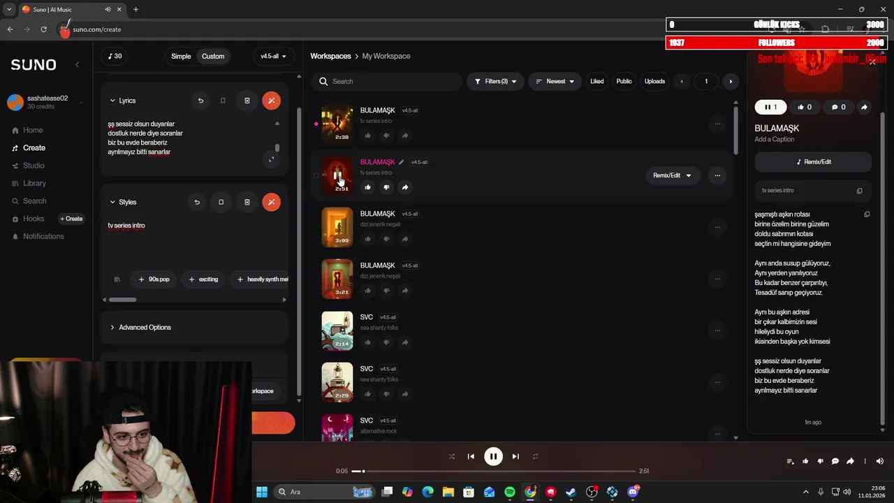894x503 pixels.
Task: Share the song from the detail panel
Action: 864,107
